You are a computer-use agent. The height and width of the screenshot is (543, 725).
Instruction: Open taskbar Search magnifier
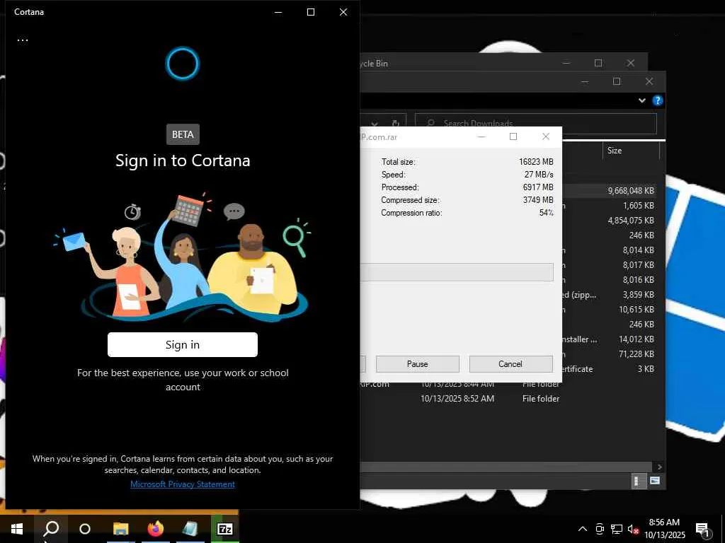coord(51,529)
